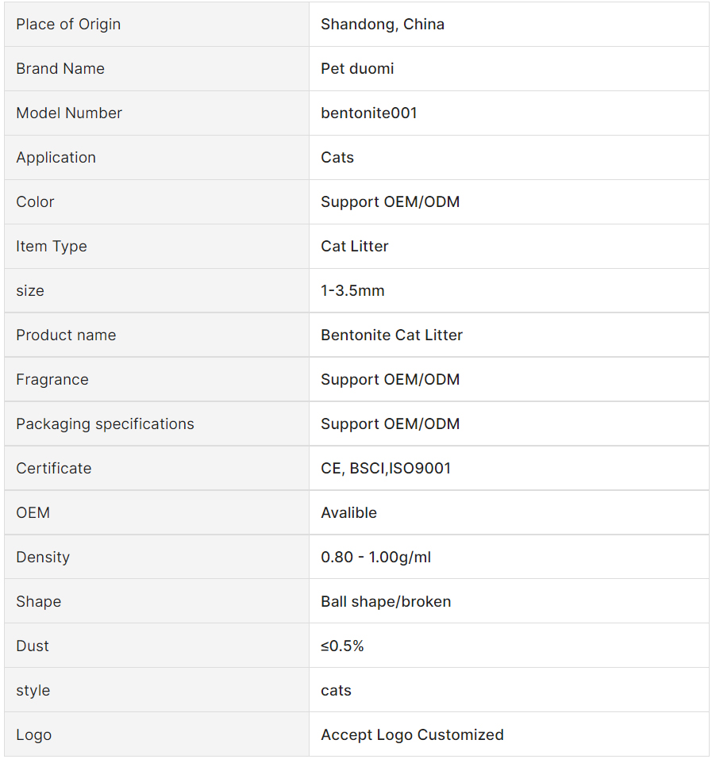This screenshot has height=759, width=712.
Task: Click the 'Certificate' row label
Action: (x=53, y=469)
